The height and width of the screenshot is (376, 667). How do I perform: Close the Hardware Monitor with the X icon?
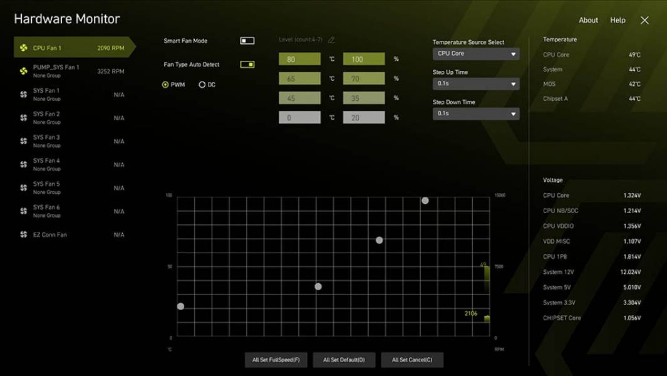pos(644,20)
